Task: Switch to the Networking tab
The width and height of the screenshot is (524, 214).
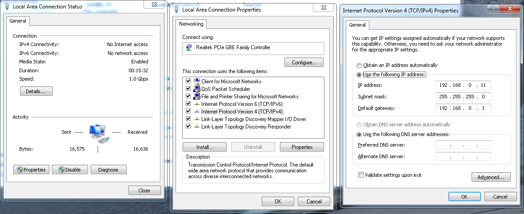Action: pyautogui.click(x=191, y=24)
